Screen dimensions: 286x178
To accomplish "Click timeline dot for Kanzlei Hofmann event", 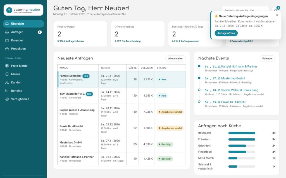I will 199,66.
